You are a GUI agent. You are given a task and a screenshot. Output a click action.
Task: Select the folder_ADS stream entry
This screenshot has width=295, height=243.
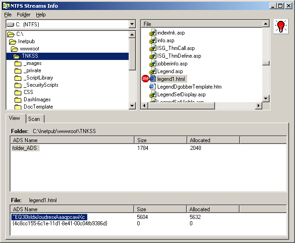pos(25,148)
